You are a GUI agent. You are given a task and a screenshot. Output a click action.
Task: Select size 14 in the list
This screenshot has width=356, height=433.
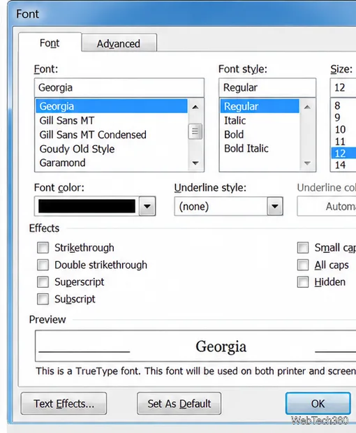coord(343,165)
